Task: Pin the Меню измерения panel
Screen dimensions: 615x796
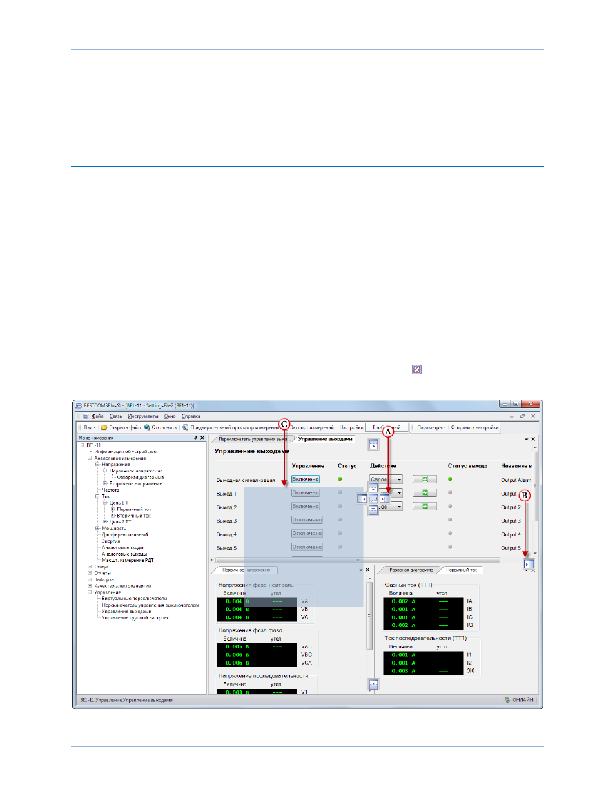Action: click(x=195, y=438)
